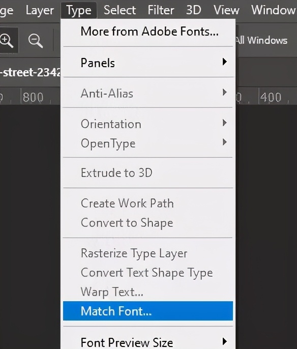
Task: Select the Zoom In magnifier icon
Action: pos(7,41)
